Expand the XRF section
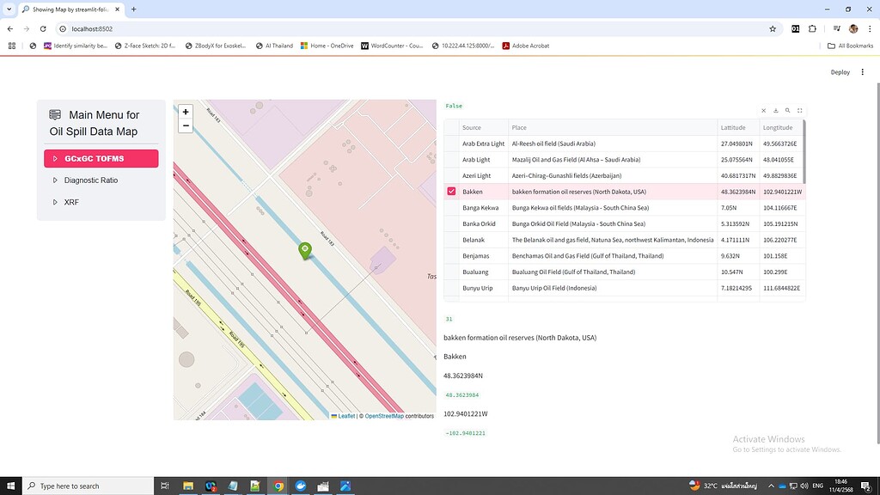 click(x=71, y=202)
